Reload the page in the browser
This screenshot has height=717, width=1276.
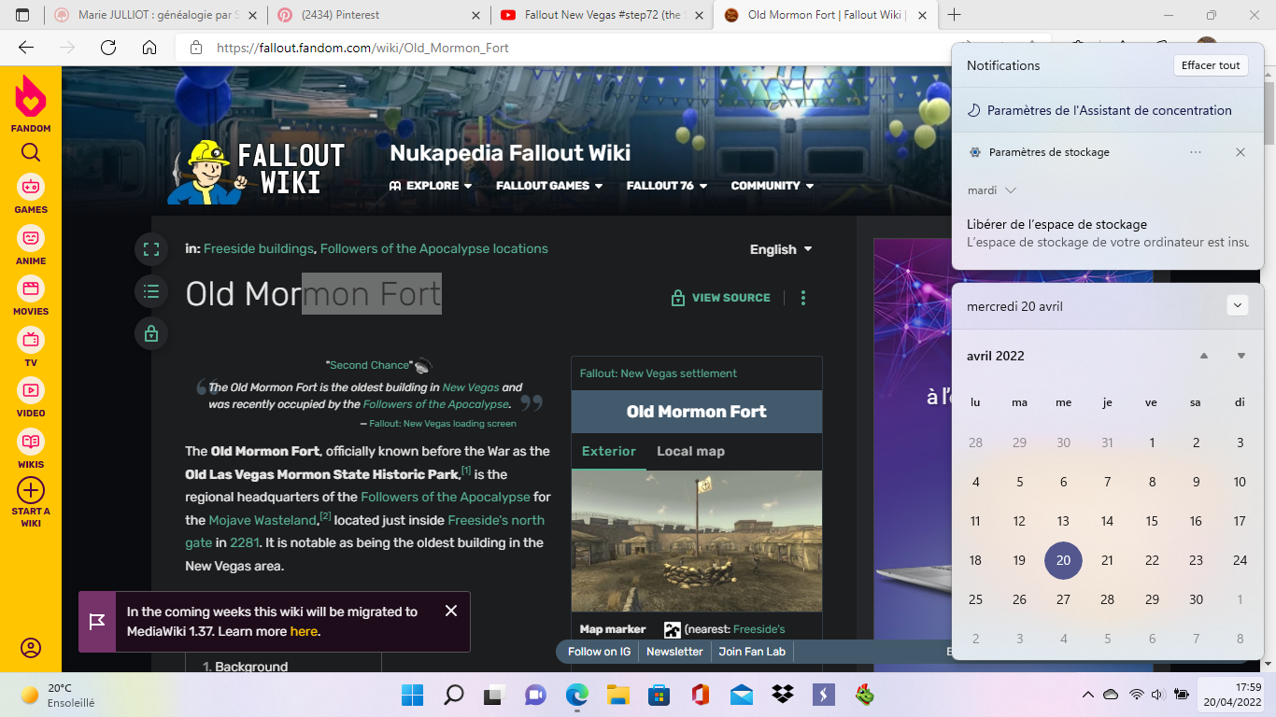pos(108,48)
